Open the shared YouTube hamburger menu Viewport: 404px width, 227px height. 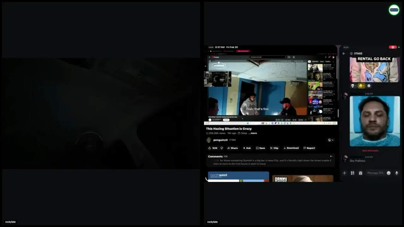pyautogui.click(x=210, y=57)
